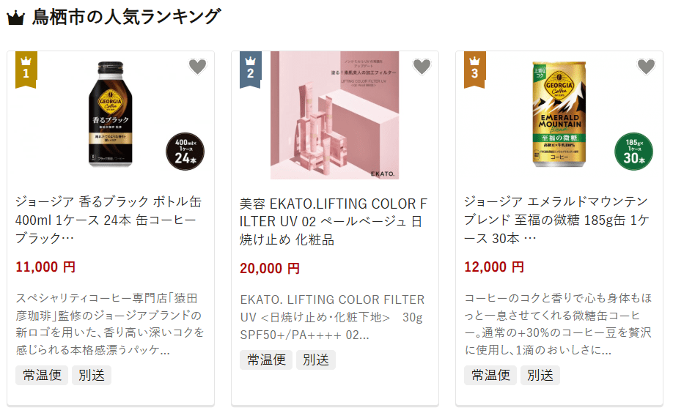Click the green 185g 30本 round badge
The image size is (673, 413).
coord(634,152)
